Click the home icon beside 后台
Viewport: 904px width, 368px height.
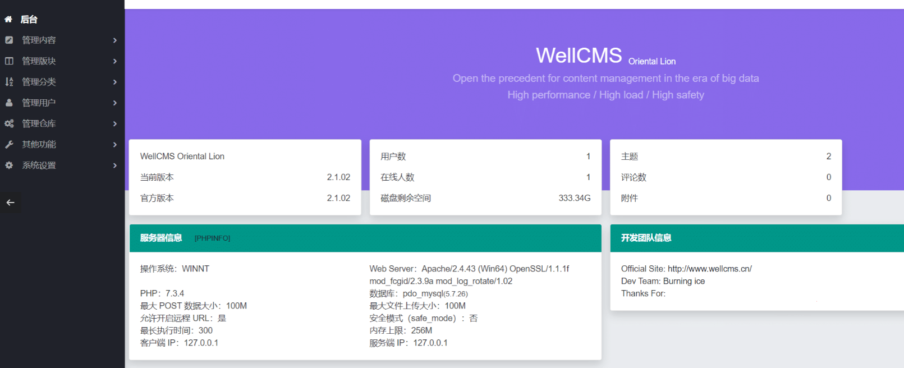tap(8, 19)
